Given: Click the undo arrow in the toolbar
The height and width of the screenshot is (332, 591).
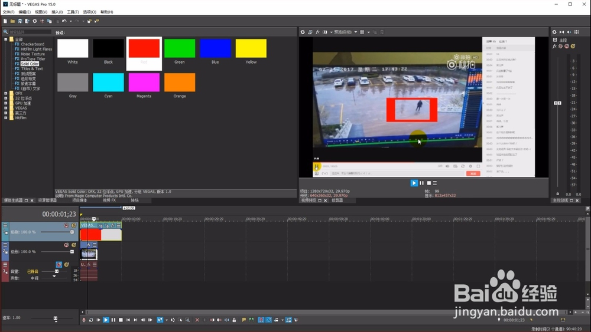Looking at the screenshot, I should click(64, 21).
